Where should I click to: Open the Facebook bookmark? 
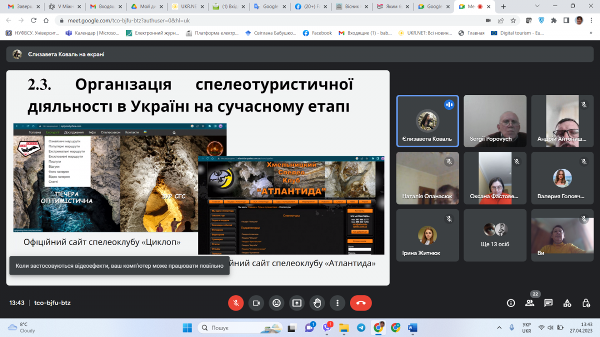pos(317,33)
